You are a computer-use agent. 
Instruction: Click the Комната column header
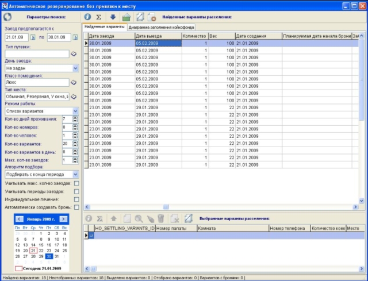pyautogui.click(x=233, y=228)
